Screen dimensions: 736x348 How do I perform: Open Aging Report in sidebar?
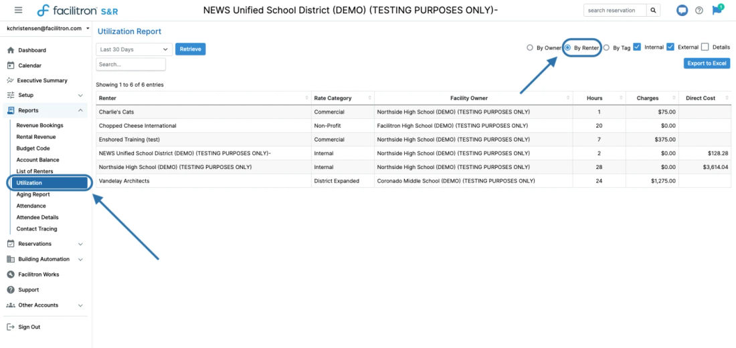point(33,194)
